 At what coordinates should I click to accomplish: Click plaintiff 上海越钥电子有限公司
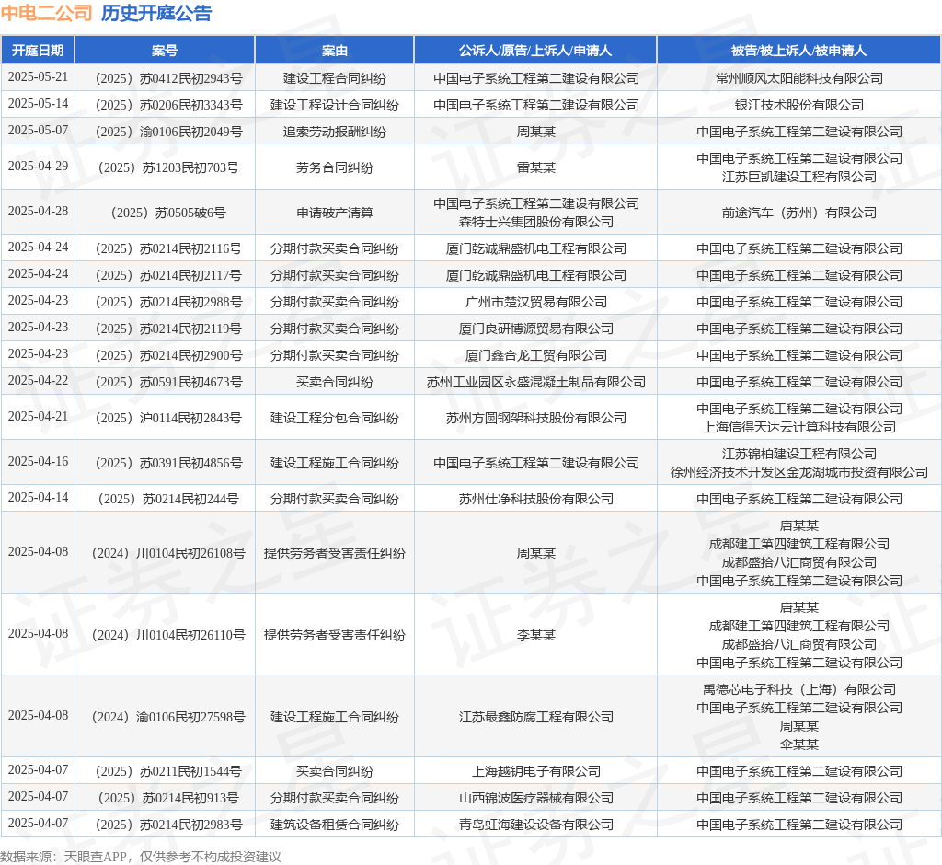coord(536,771)
